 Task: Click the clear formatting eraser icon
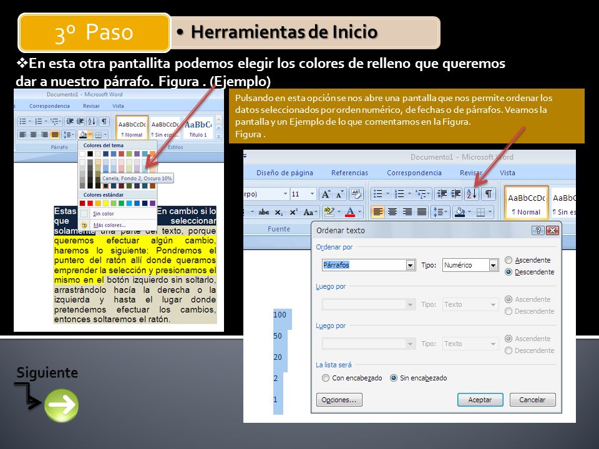tap(356, 194)
